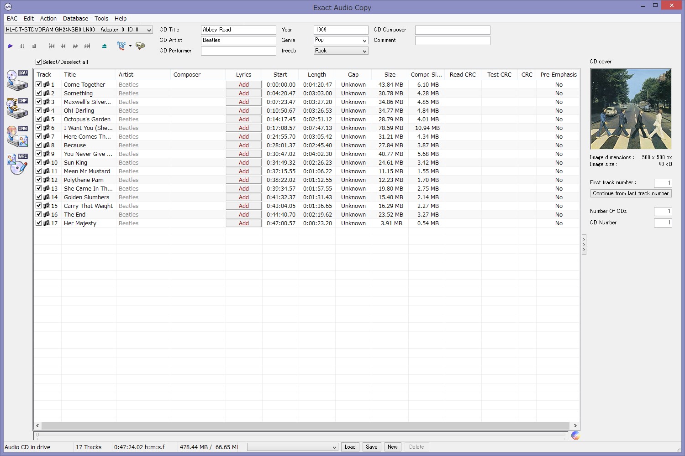685x456 pixels.
Task: Click the fast-forward icon
Action: (x=75, y=46)
